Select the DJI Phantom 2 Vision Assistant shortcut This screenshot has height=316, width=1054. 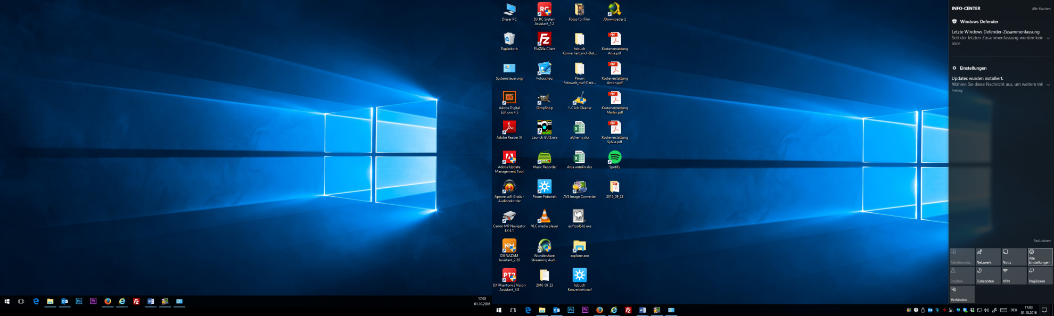point(509,280)
